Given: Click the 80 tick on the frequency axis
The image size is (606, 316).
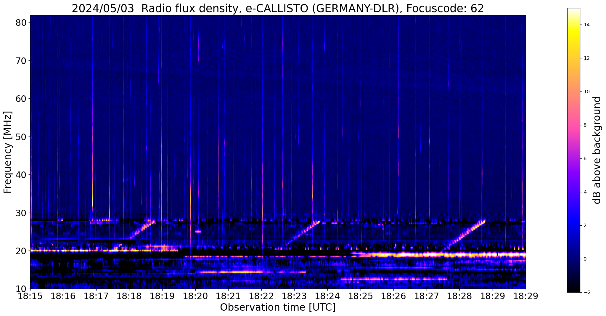Looking at the screenshot, I should [x=21, y=23].
